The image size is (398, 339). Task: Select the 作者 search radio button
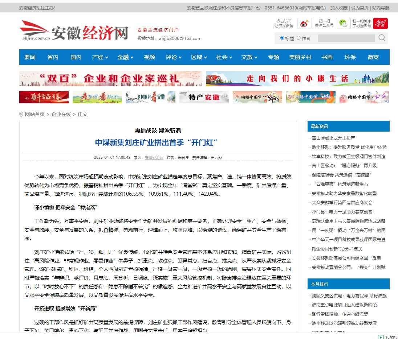(x=298, y=38)
